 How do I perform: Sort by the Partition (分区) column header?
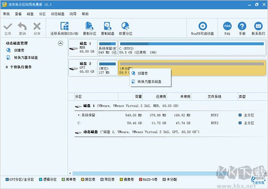tap(96, 97)
